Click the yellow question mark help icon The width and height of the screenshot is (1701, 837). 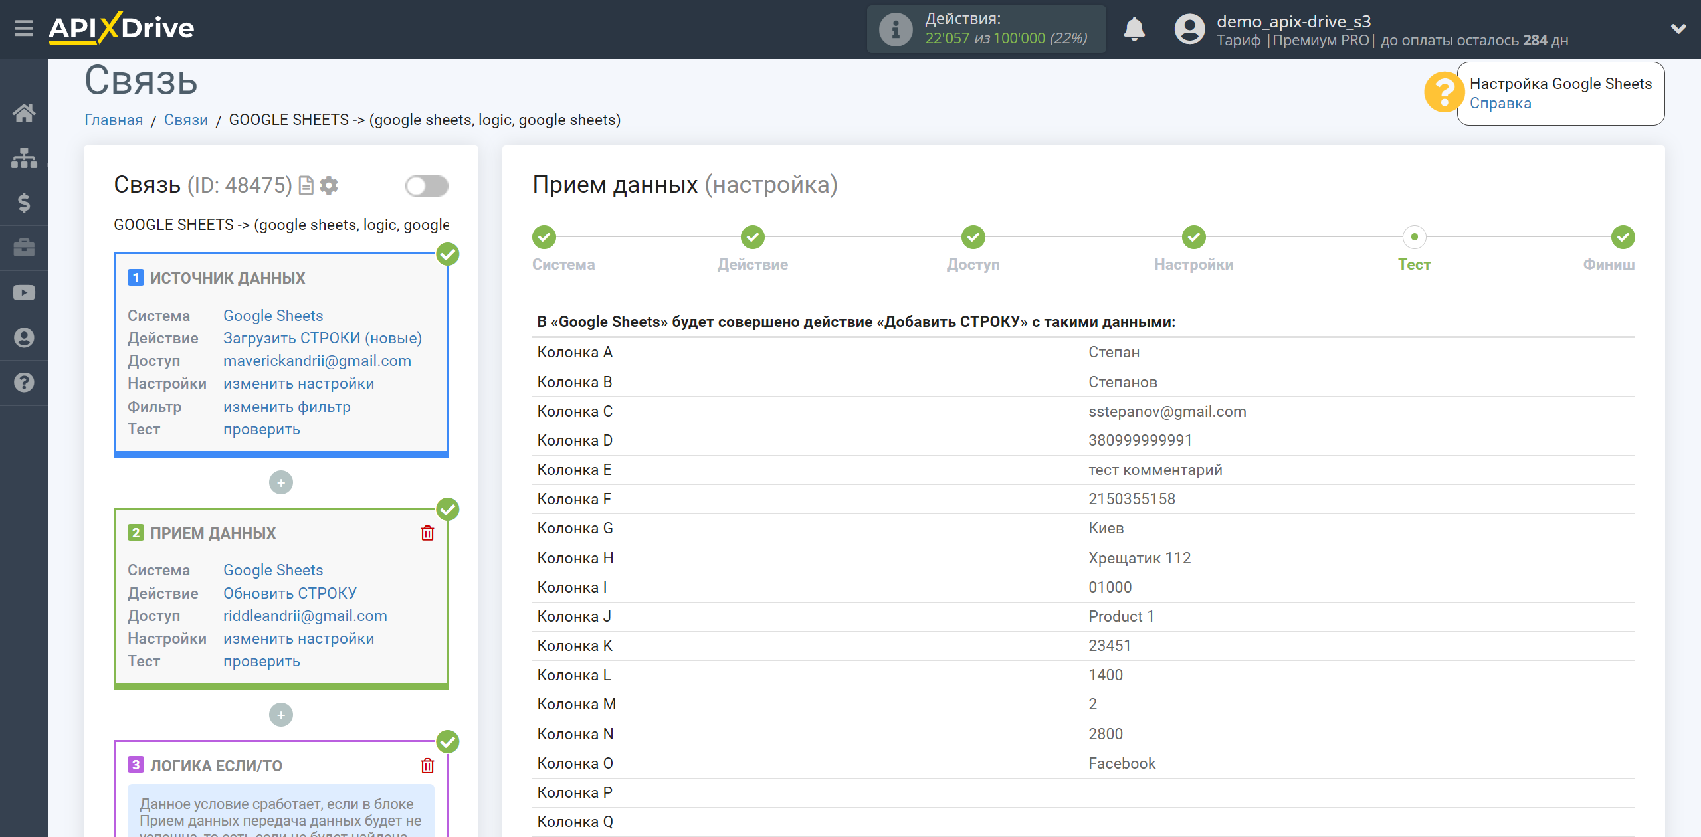[1444, 92]
